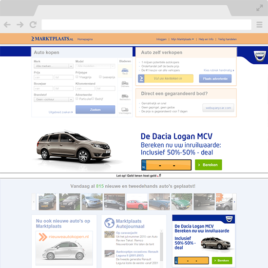Open the Alle merken dropdown
This screenshot has width=268, height=268.
click(54, 66)
